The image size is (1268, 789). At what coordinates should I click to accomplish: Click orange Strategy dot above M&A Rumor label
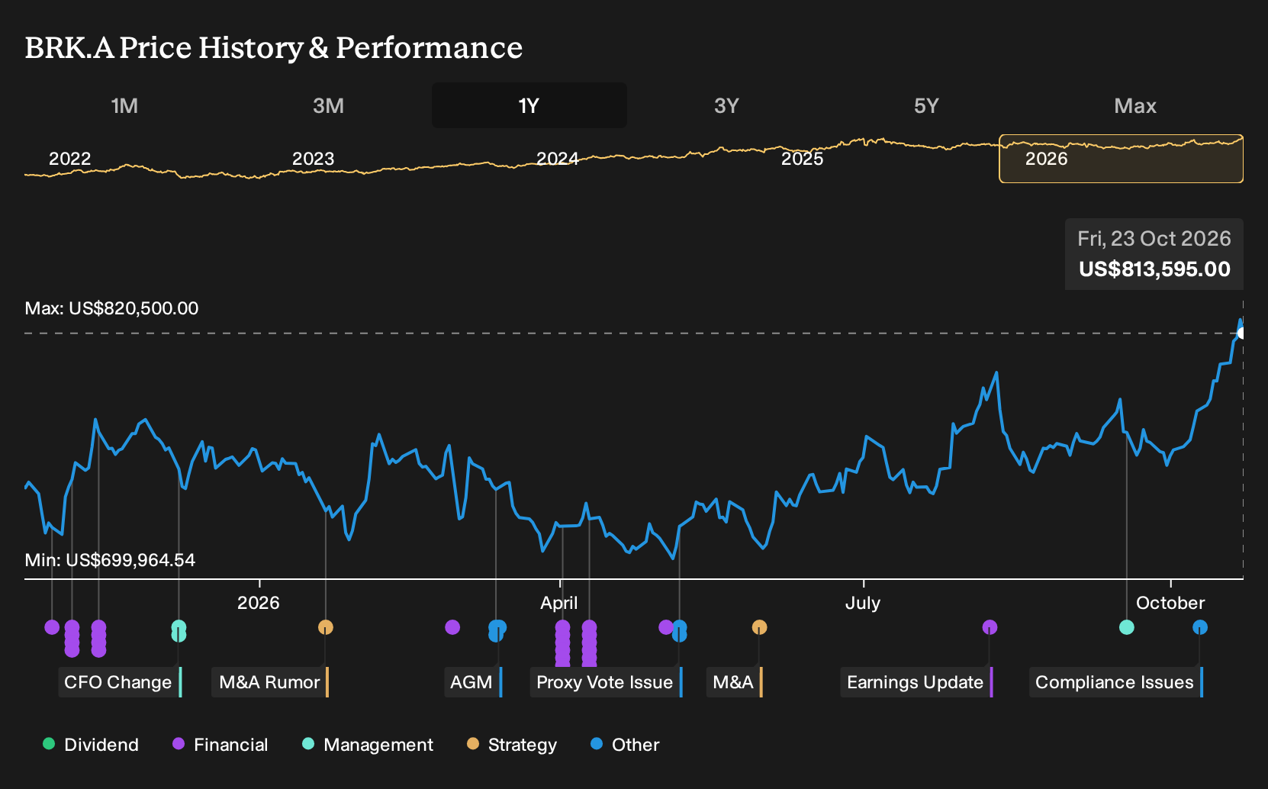coord(326,627)
